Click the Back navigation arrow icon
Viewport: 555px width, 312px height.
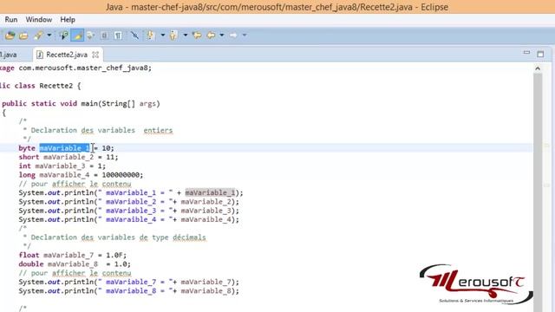pos(211,35)
